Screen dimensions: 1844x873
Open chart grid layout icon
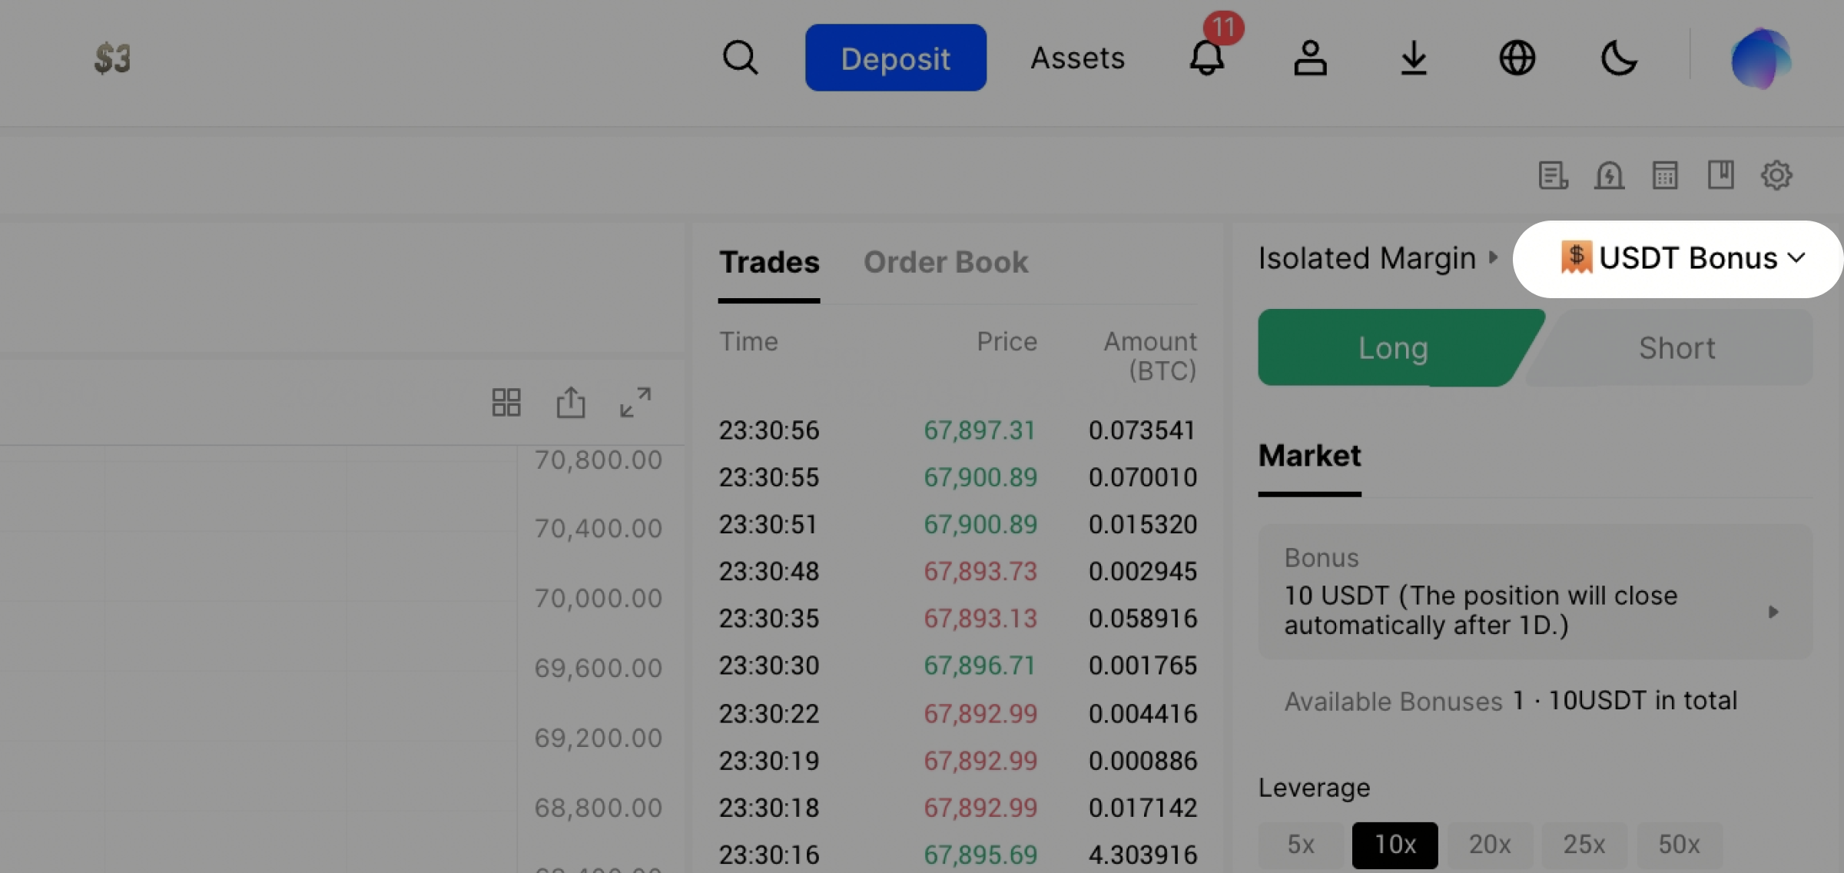(x=506, y=402)
